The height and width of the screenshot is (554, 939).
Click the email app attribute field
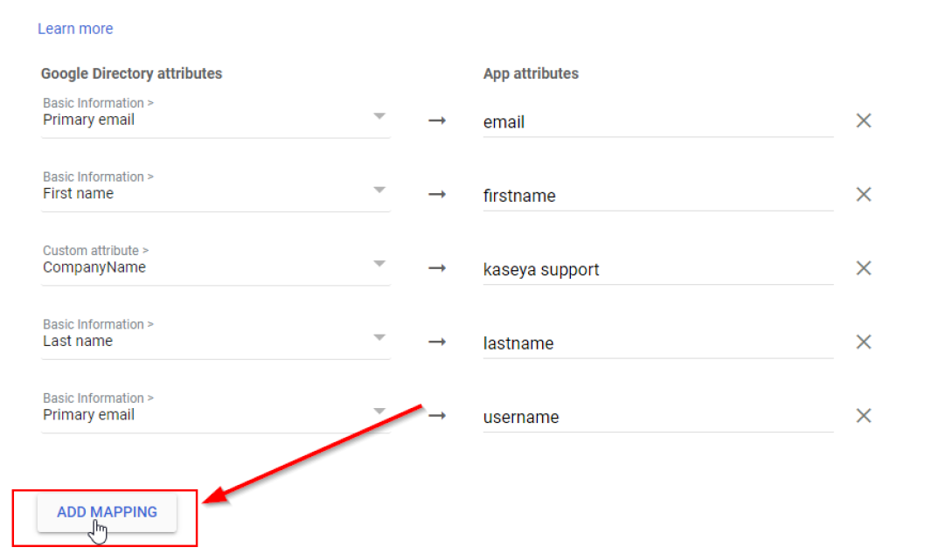[657, 122]
